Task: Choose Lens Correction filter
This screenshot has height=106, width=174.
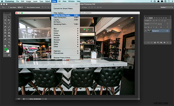Action: pos(66,17)
